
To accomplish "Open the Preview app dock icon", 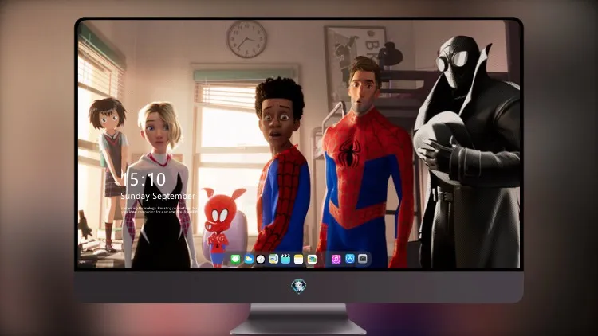I will 273,259.
